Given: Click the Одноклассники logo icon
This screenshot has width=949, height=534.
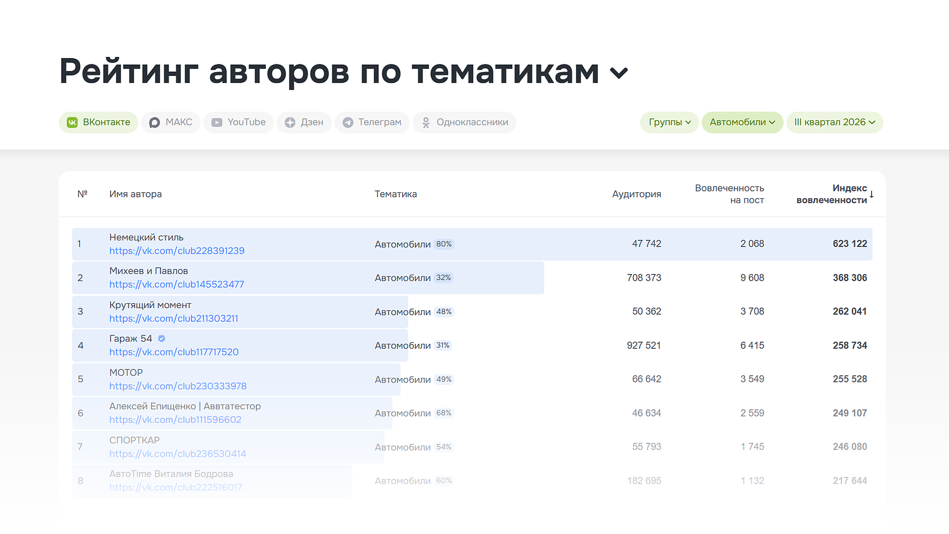Looking at the screenshot, I should point(426,123).
